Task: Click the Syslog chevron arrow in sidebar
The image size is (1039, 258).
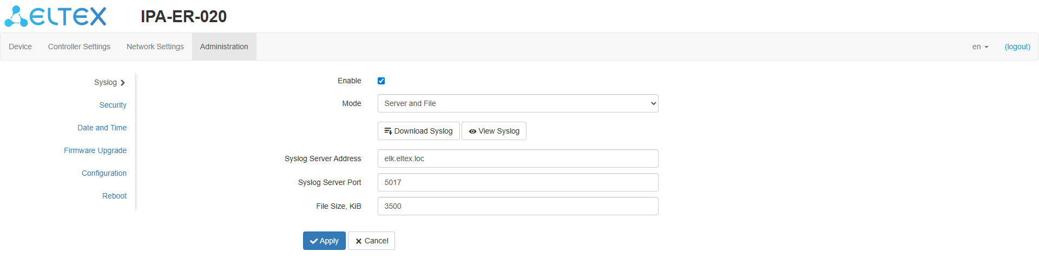Action: pos(123,83)
